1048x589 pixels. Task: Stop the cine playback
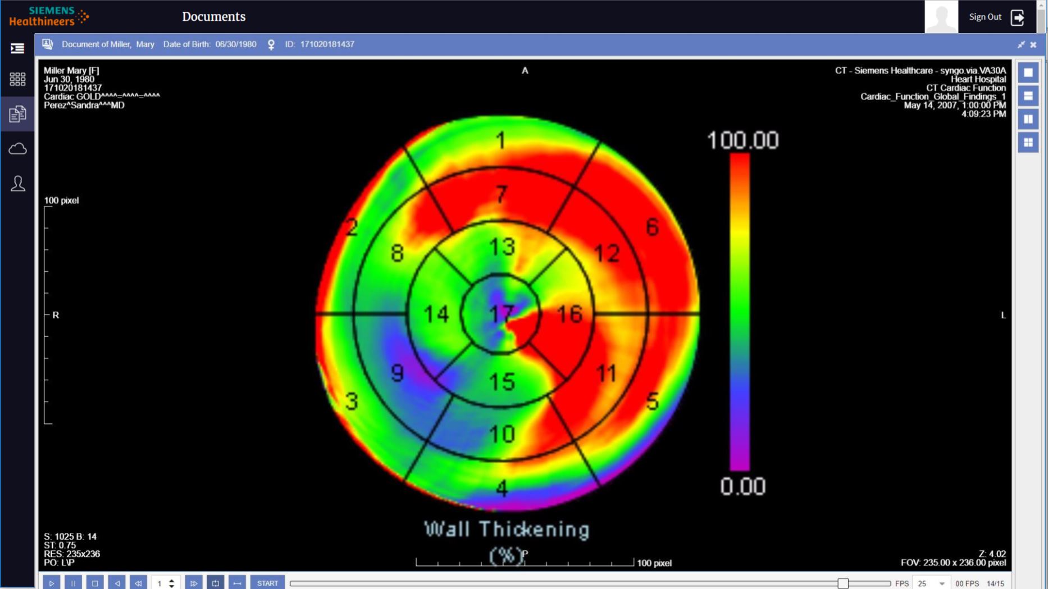(x=95, y=583)
